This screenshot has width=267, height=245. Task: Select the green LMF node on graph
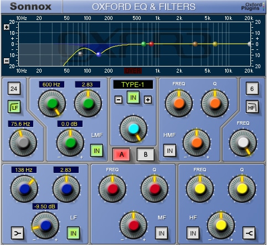(143, 44)
